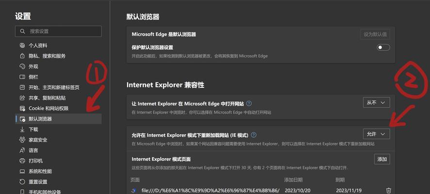Click the lock icon beside 隐私、搜索和服务
The image size is (430, 194).
click(22, 56)
